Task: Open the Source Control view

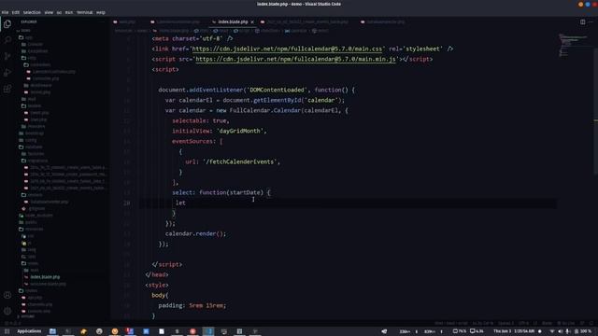Action: (x=7, y=56)
